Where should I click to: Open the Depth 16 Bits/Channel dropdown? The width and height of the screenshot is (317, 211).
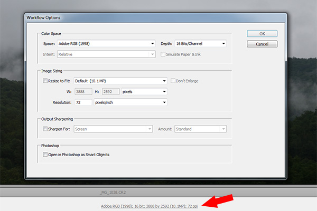(x=200, y=44)
